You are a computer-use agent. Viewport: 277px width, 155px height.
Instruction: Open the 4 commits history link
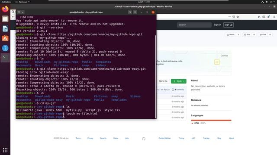pos(178,90)
